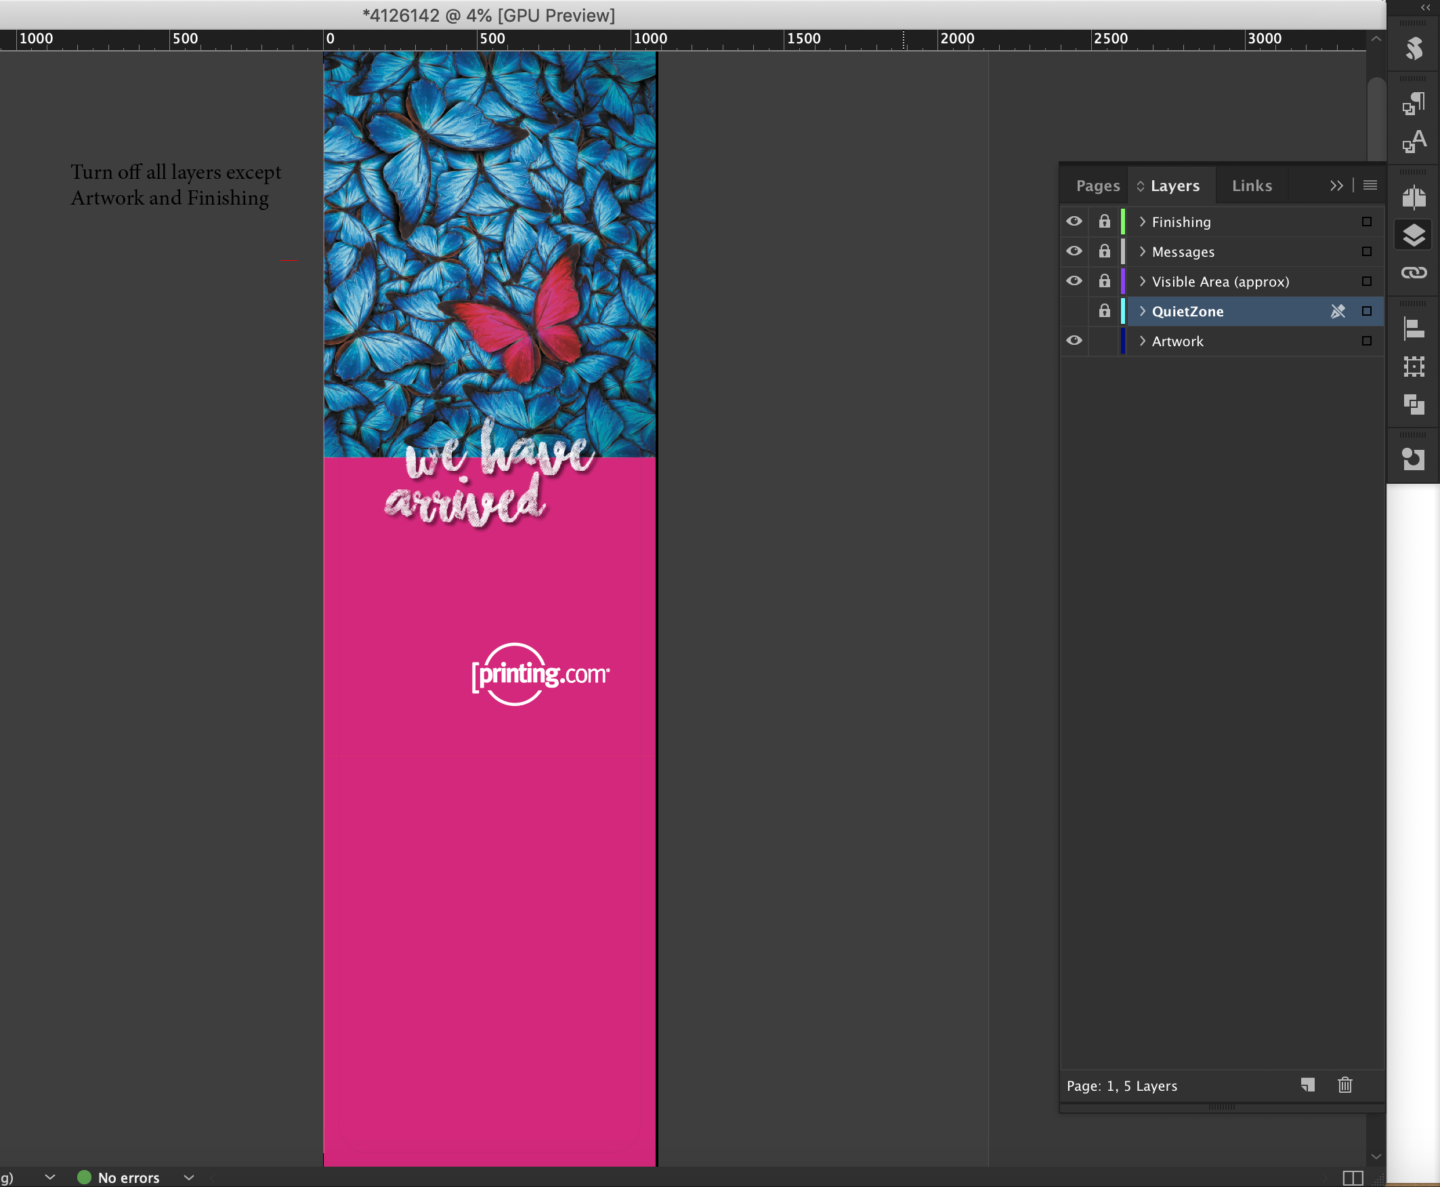The image size is (1440, 1187).
Task: Expand the Artwork layer
Action: coord(1143,341)
